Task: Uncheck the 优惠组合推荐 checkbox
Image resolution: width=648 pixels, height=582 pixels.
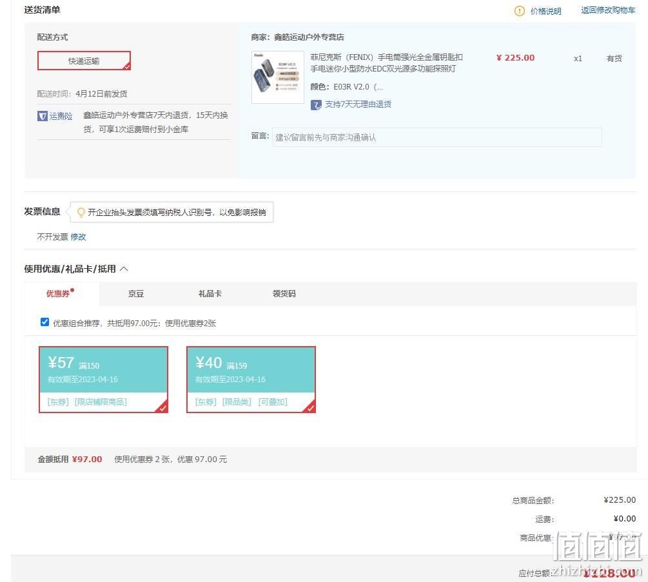Action: coord(44,322)
